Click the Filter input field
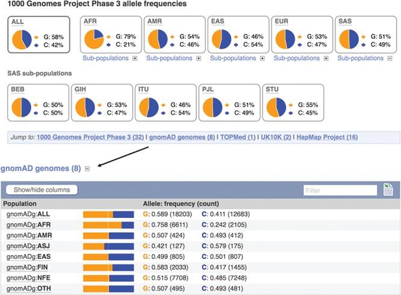Screen dimensions: 401x295 [x=340, y=190]
